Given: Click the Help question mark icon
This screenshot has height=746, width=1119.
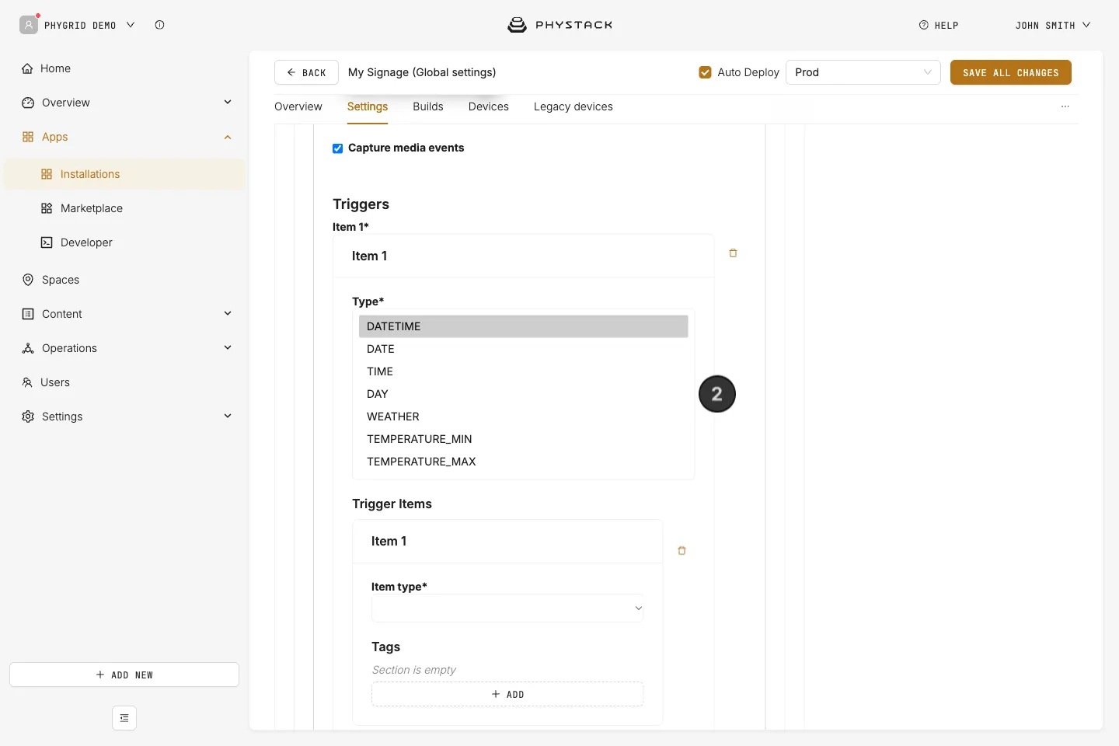Looking at the screenshot, I should point(924,25).
